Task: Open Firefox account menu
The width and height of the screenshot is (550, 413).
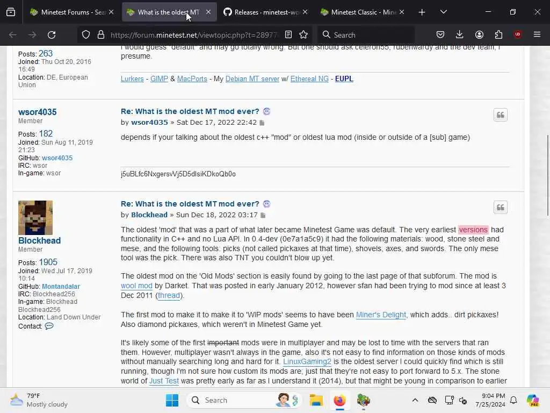Action: click(479, 34)
